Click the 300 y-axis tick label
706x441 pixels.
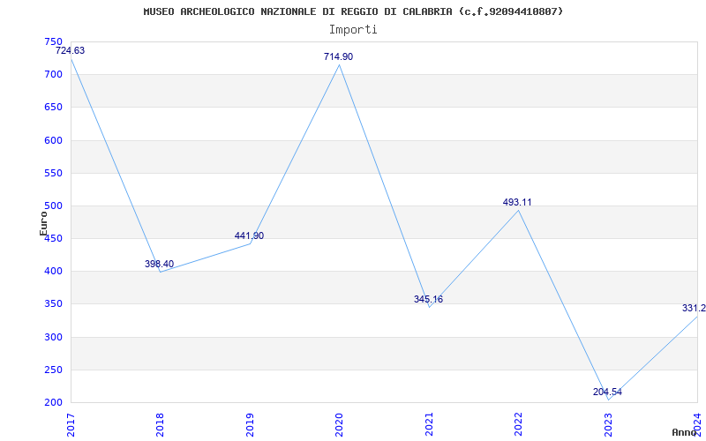point(54,337)
